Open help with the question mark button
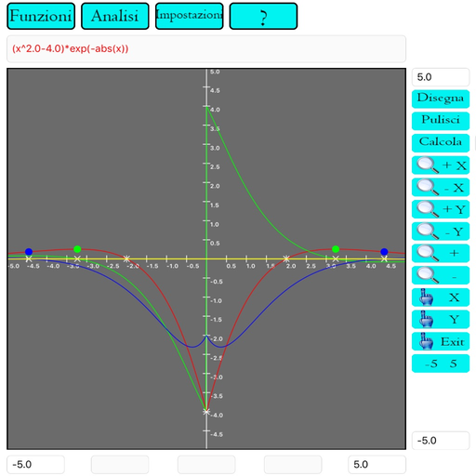 [x=263, y=16]
